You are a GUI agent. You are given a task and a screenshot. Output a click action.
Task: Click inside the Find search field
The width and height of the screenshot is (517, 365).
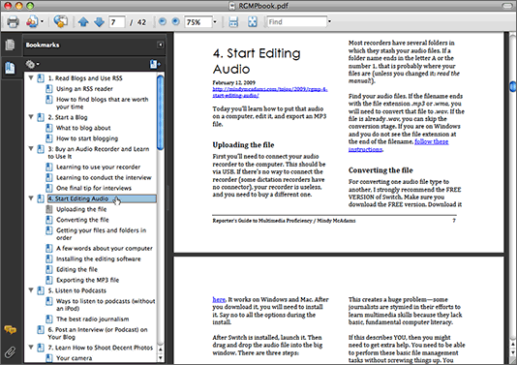click(x=297, y=21)
